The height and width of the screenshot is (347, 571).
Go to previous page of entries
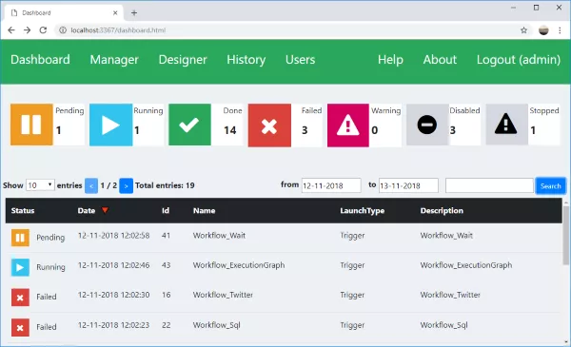pyautogui.click(x=91, y=186)
